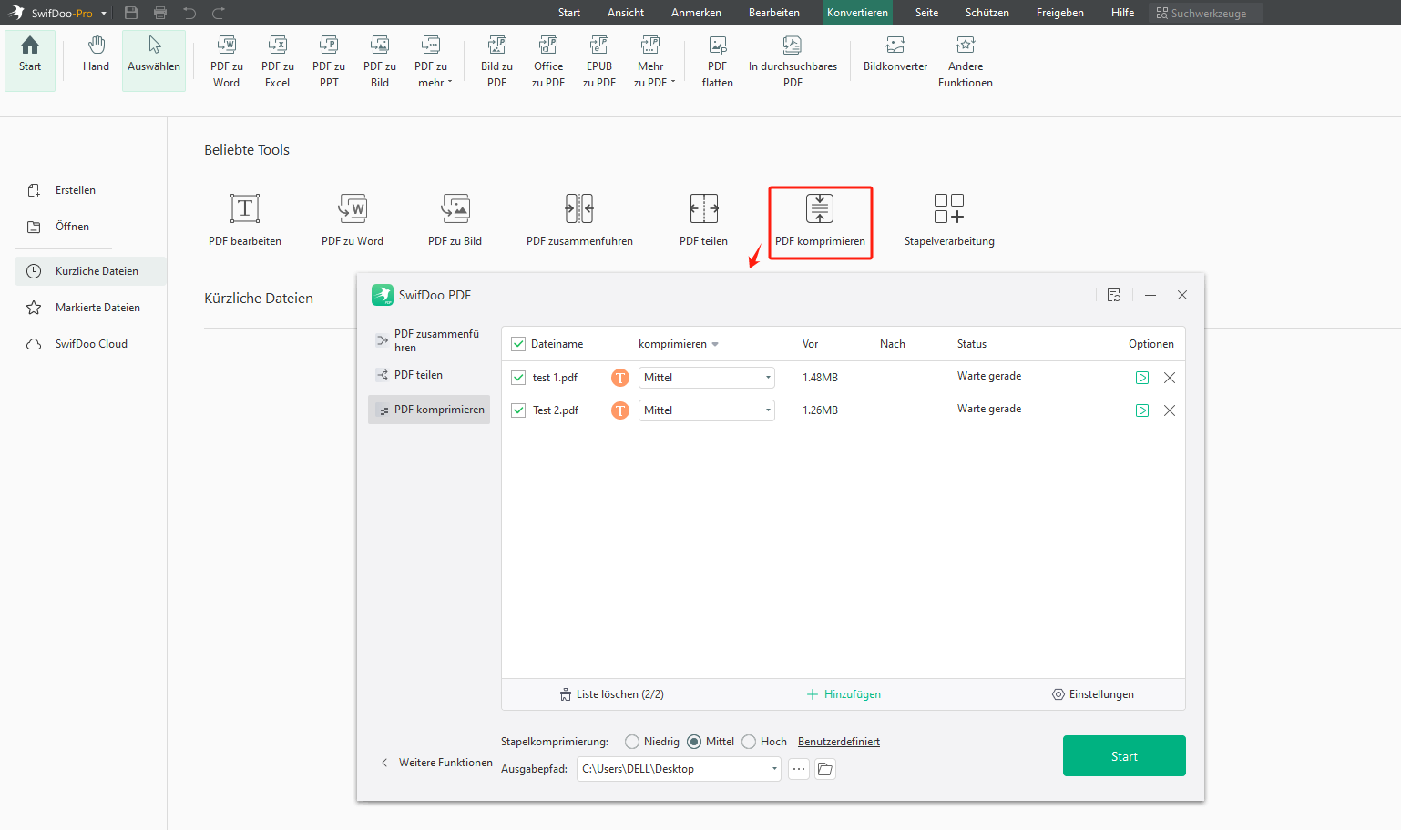Viewport: 1401px width, 830px height.
Task: Click the print icon in title bar
Action: [x=160, y=13]
